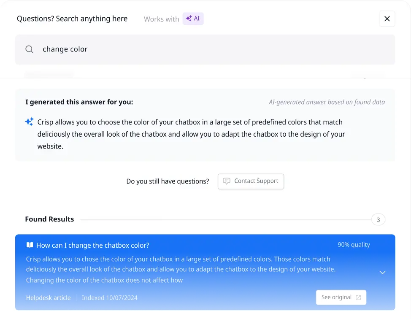411x319 pixels.
Task: Expand the chatbox color result with the chevron
Action: tap(382, 272)
